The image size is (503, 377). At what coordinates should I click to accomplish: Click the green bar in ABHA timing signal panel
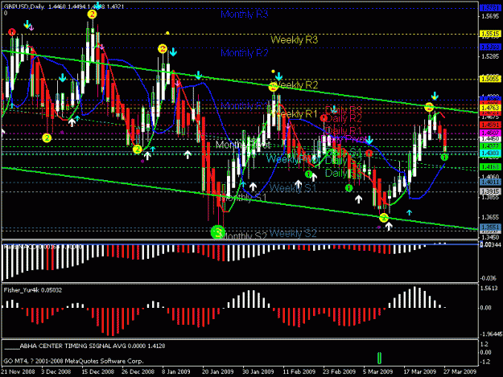[379, 358]
